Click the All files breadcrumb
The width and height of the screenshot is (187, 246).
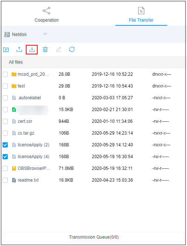pos(16,62)
